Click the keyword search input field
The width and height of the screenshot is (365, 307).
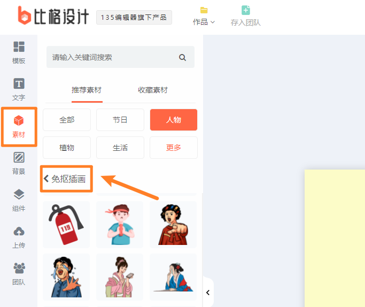point(121,57)
